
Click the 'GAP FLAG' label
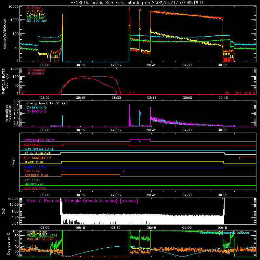coord(32,145)
